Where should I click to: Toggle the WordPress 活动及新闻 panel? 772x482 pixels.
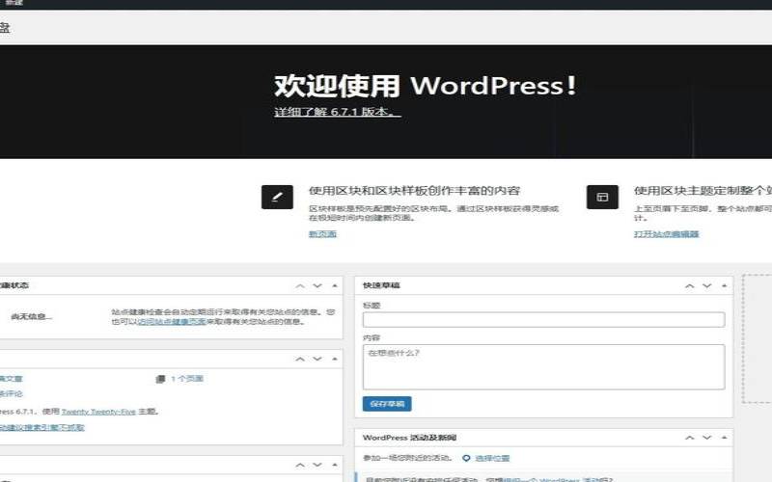(x=723, y=439)
